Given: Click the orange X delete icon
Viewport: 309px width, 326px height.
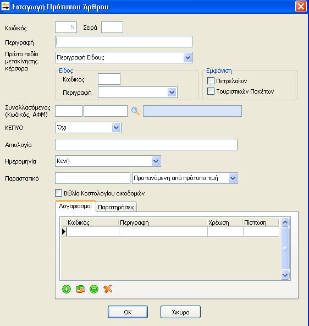Looking at the screenshot, I should click(x=108, y=289).
